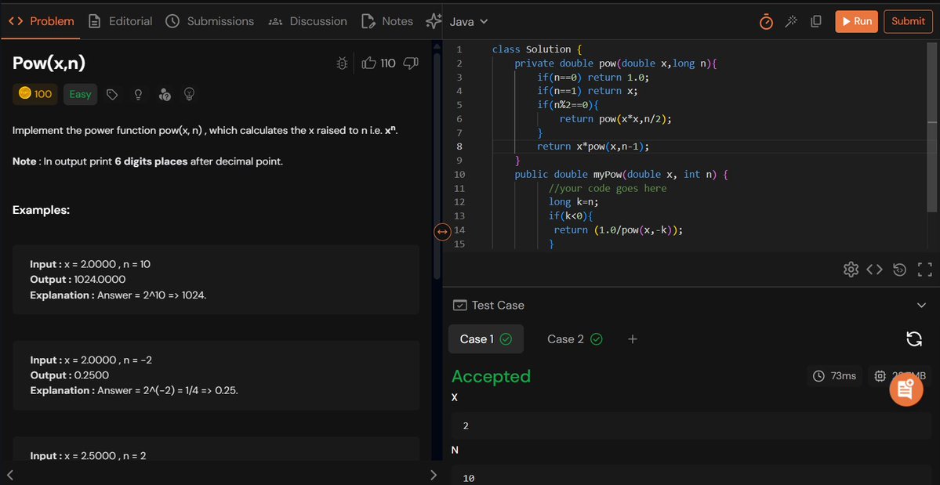
Task: Click the N input field containing 10
Action: coord(691,476)
